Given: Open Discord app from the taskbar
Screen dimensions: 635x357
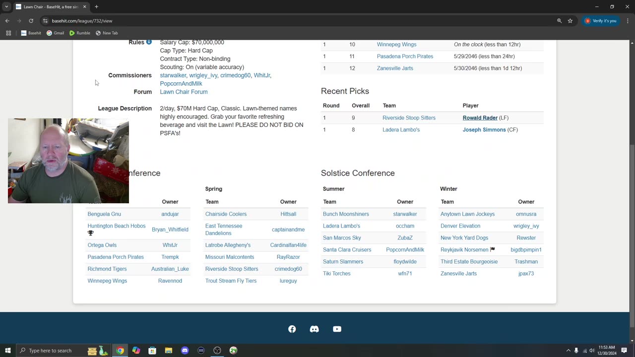Looking at the screenshot, I should pos(185,351).
